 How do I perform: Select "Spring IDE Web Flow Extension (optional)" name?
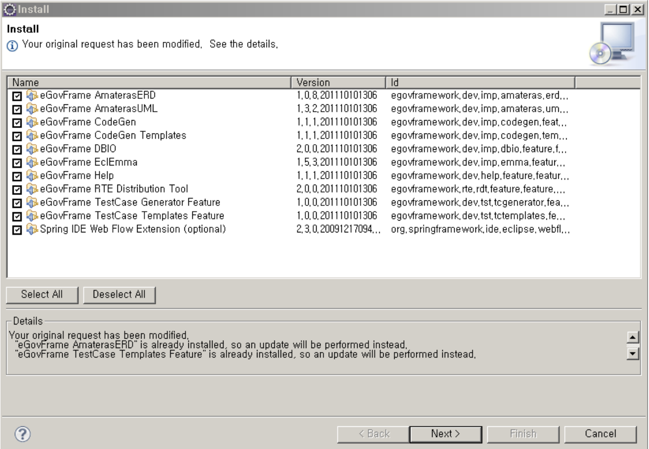(133, 229)
